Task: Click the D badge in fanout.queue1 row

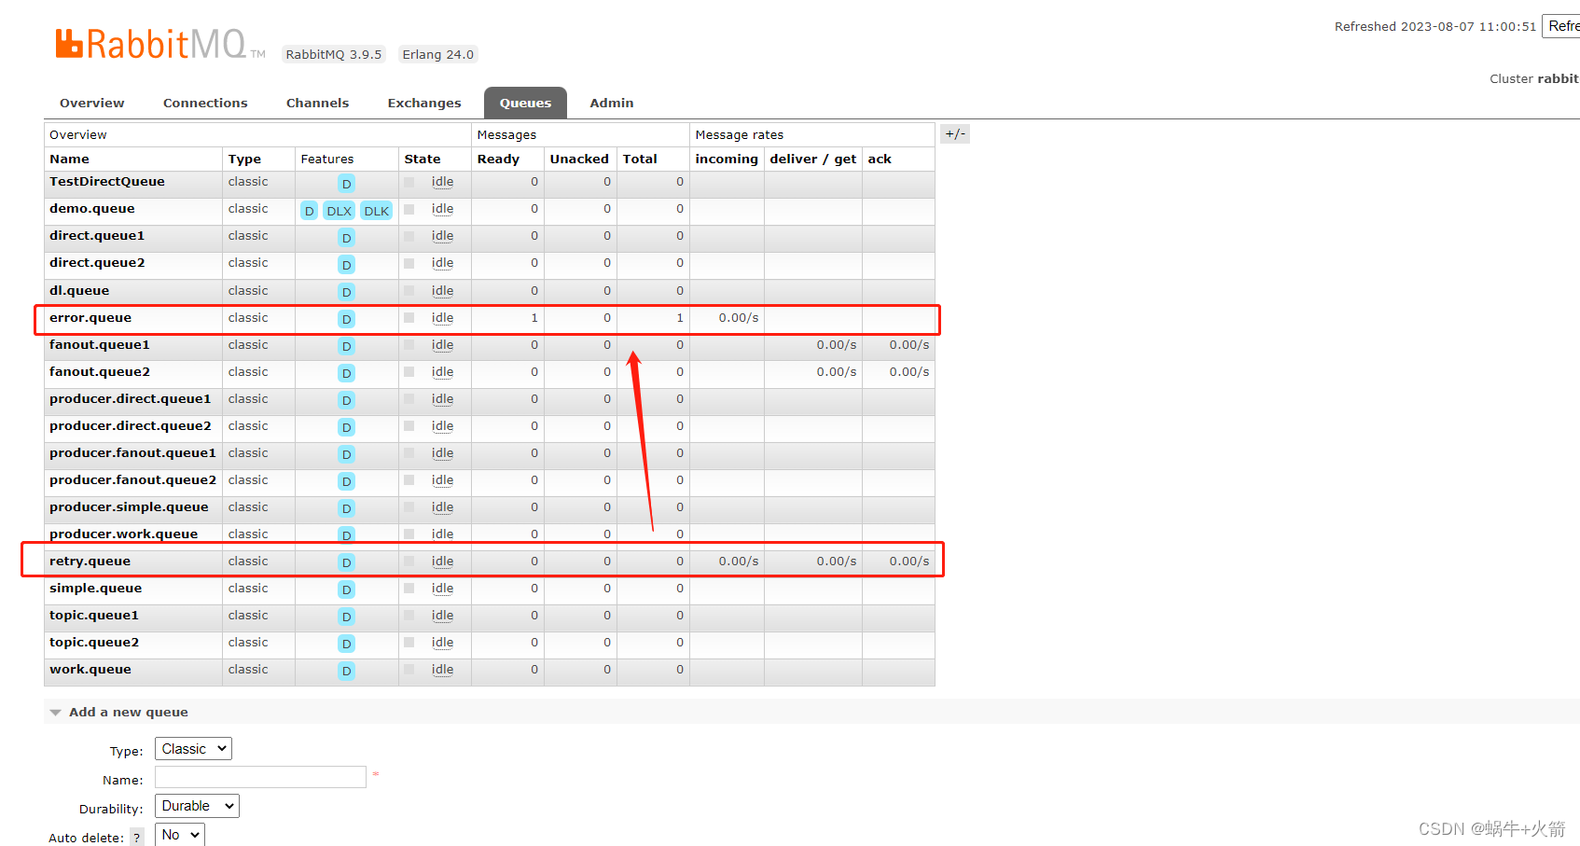Action: click(346, 346)
